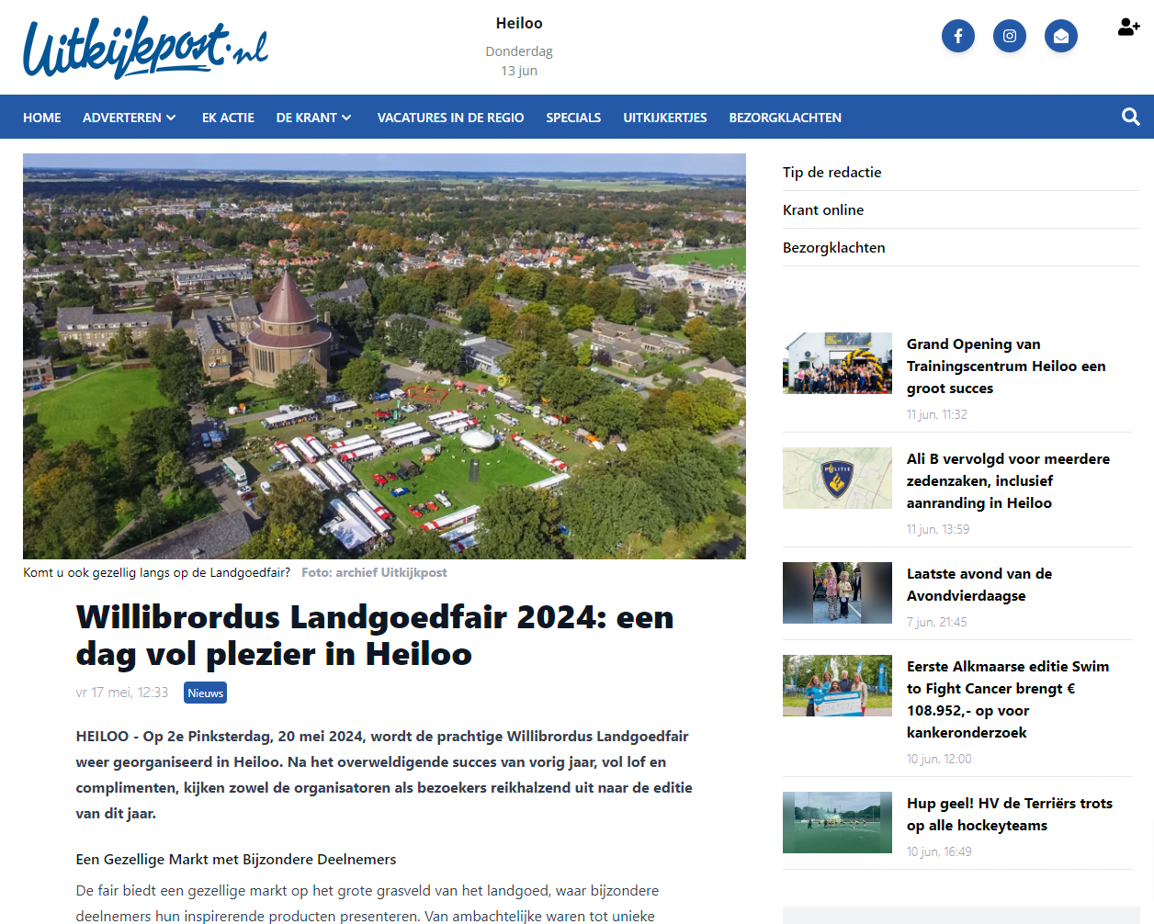1154x924 pixels.
Task: Open search with the magnifier icon
Action: (1130, 117)
